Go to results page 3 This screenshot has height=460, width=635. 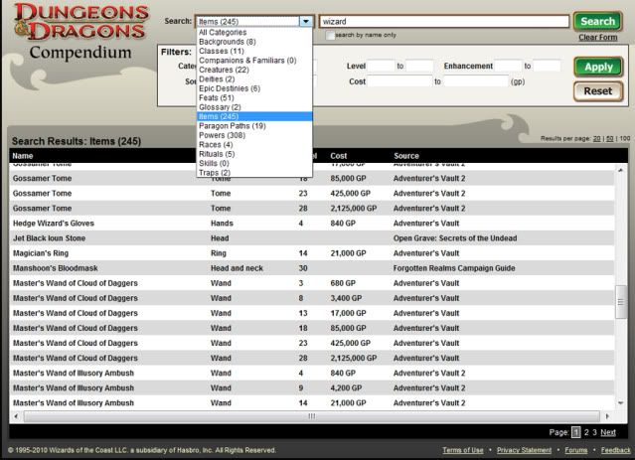[x=594, y=432]
